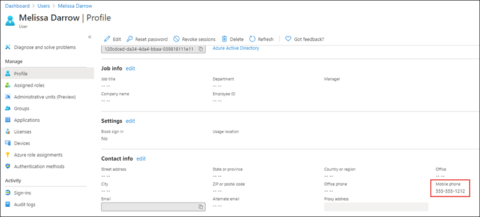Viewport: 480px width, 217px height.
Task: Click the Licenses icon
Action: [x=8, y=132]
